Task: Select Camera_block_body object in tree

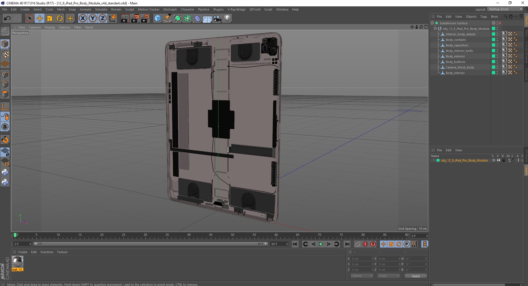Action: coord(460,67)
